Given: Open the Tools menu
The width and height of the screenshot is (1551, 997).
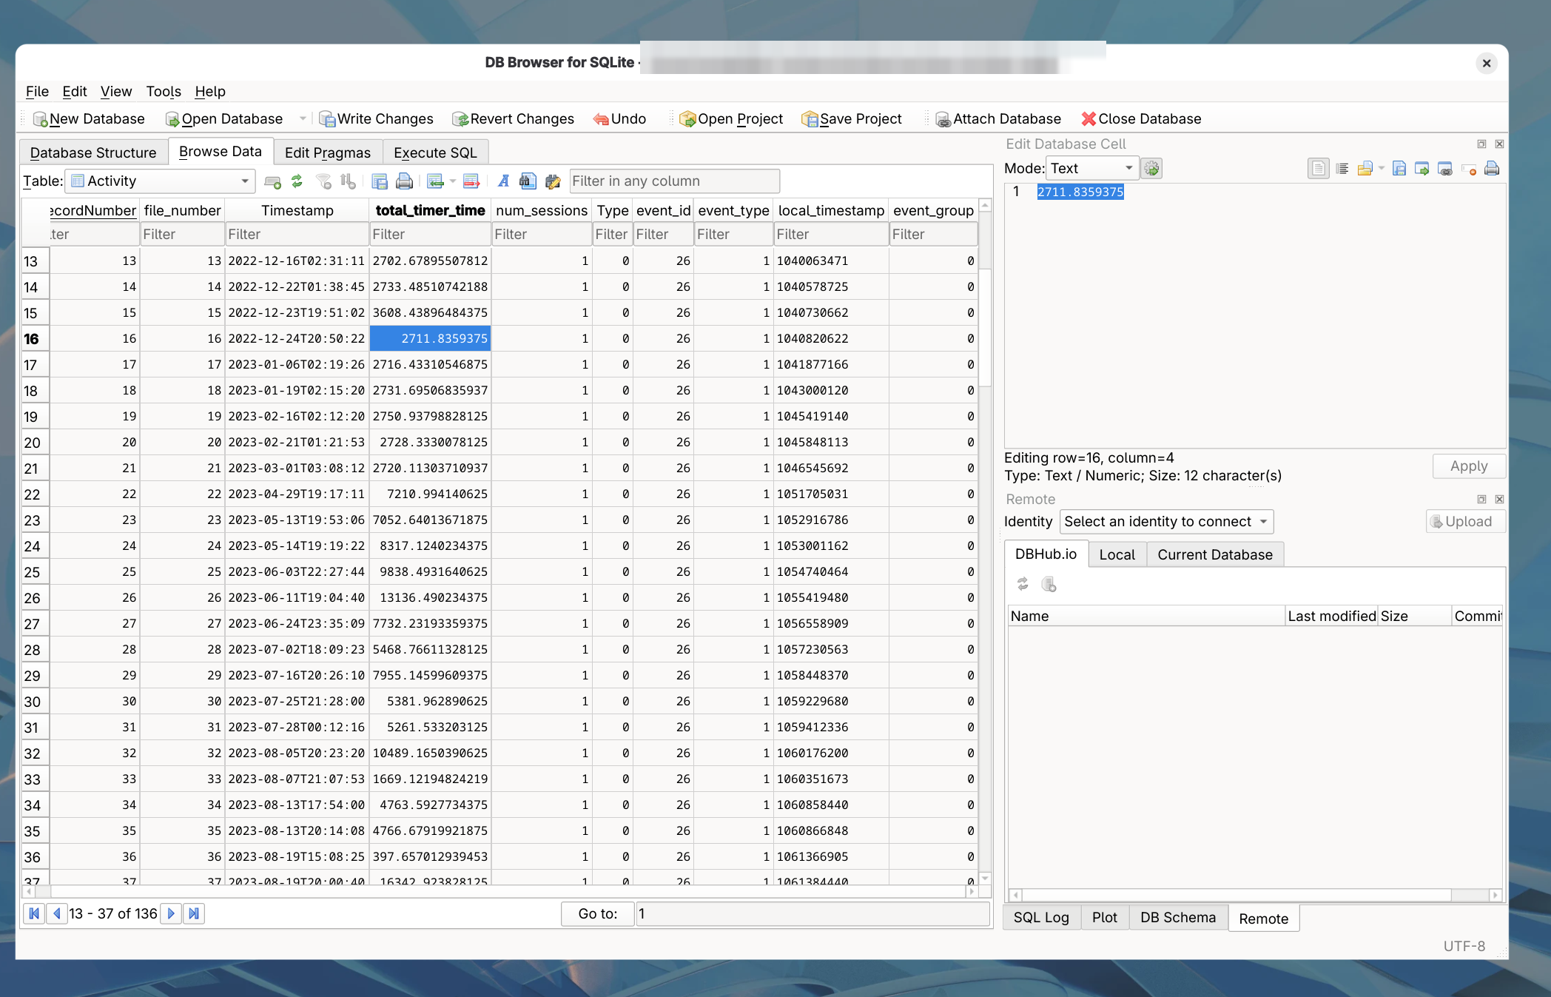Looking at the screenshot, I should [x=164, y=91].
